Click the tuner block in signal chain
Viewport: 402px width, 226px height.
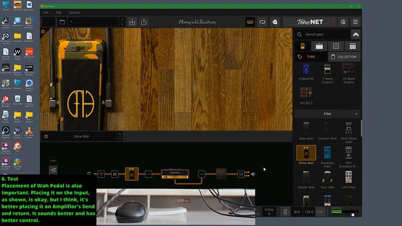pos(101,175)
